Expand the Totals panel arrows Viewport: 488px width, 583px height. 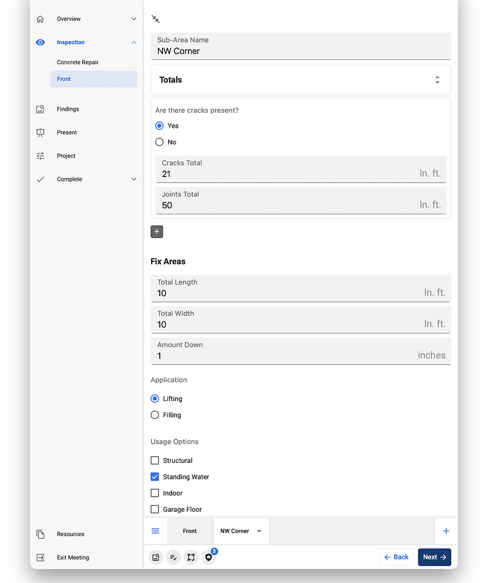437,79
